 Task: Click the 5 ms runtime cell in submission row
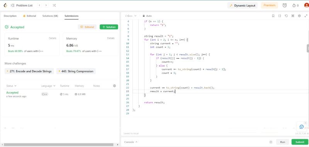(x=64, y=94)
